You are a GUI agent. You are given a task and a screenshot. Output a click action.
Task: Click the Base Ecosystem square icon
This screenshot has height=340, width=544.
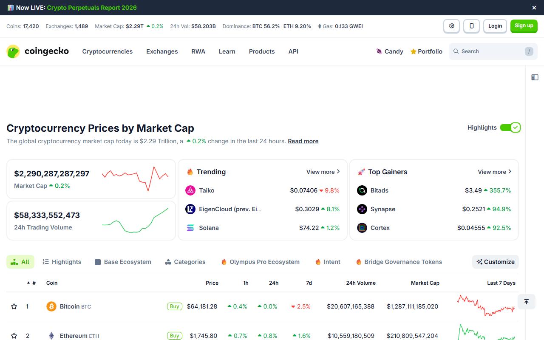click(98, 262)
